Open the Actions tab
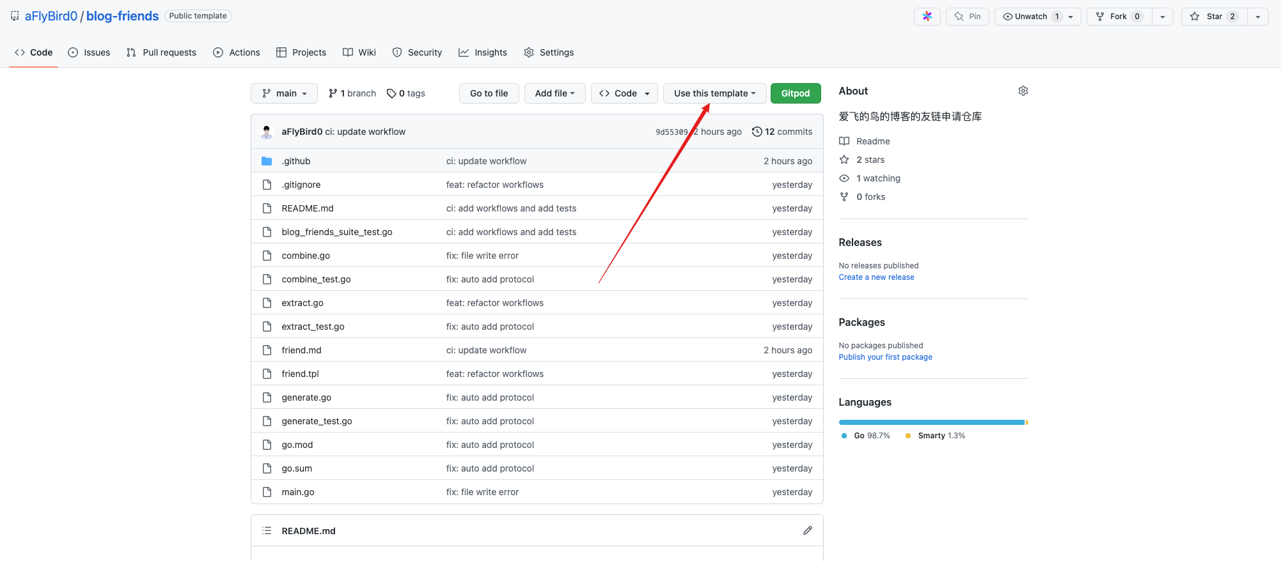Screen dimensions: 1281x561 pos(237,52)
